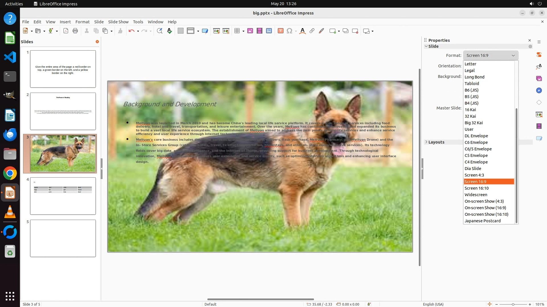Image resolution: width=547 pixels, height=307 pixels.
Task: Select the slide 4 thumbnail
Action: pyautogui.click(x=63, y=196)
